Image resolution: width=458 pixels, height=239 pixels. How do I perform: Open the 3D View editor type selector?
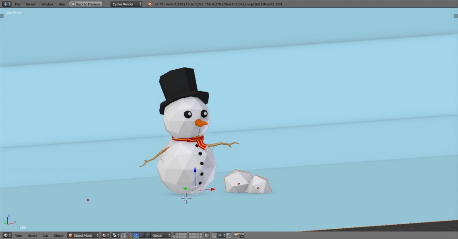pyautogui.click(x=7, y=235)
